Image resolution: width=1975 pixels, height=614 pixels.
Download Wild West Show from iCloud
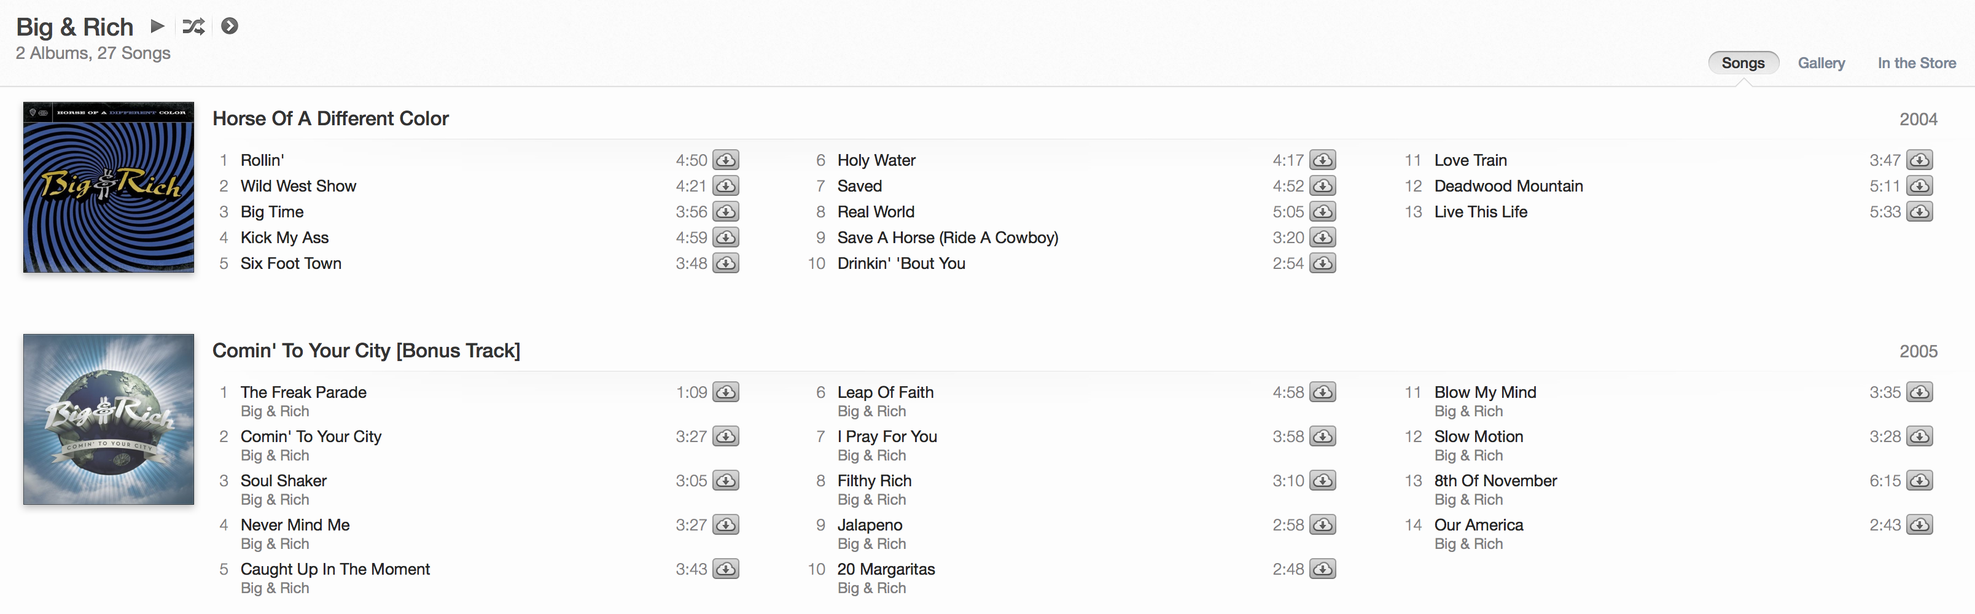(x=725, y=186)
